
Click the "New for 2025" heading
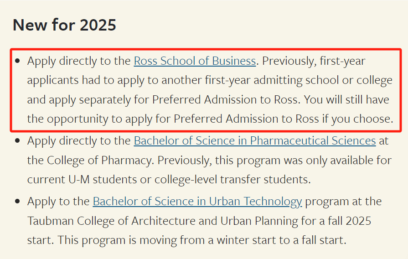64,25
